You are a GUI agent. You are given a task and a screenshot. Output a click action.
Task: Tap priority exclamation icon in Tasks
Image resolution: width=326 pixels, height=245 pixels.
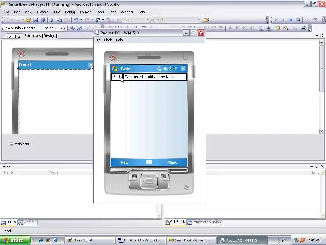point(114,77)
